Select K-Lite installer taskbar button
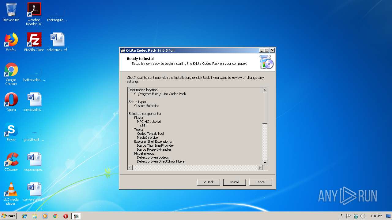 [x=76, y=216]
